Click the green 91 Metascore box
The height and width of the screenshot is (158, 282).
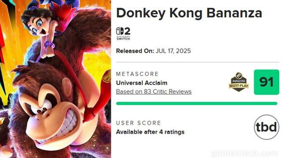pos(267,82)
